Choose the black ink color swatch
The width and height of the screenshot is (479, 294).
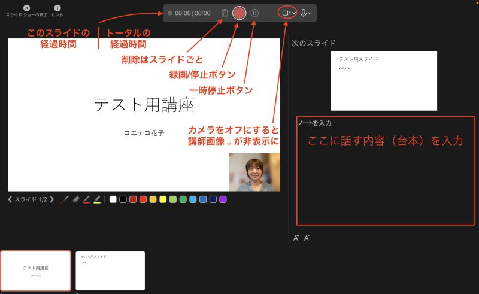[123, 199]
